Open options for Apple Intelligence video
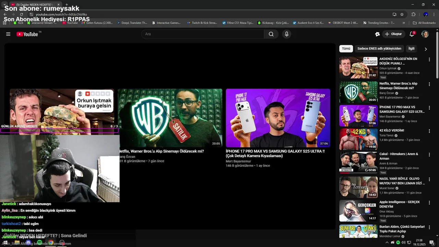439x247 pixels. [x=429, y=203]
